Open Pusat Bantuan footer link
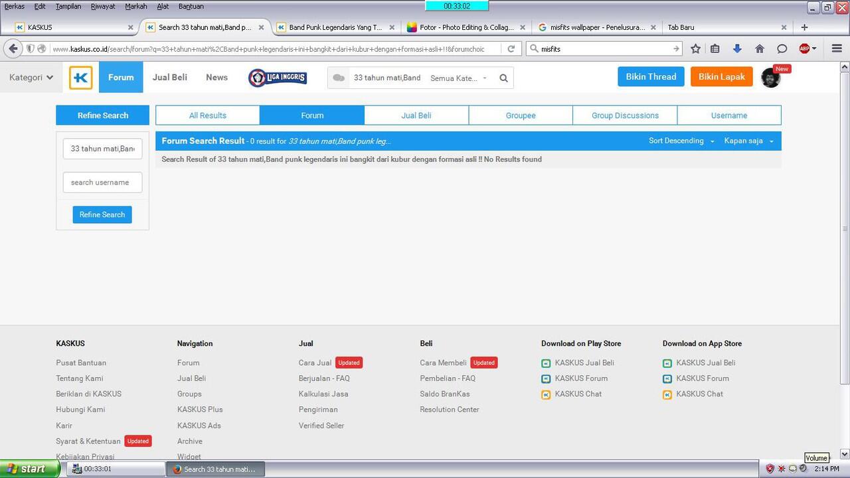850x478 pixels. [x=81, y=363]
